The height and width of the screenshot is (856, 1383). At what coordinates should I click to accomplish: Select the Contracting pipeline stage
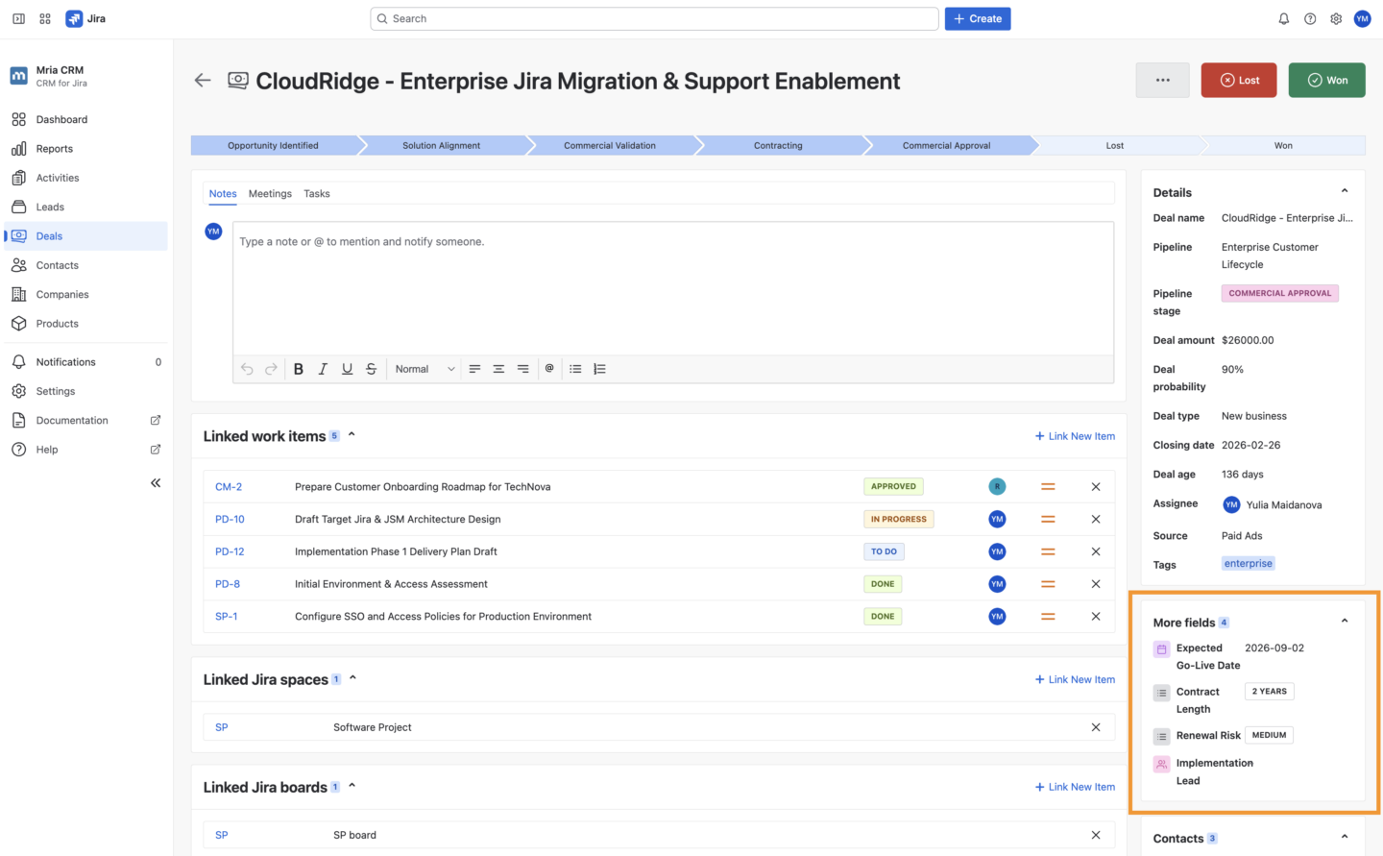pos(778,146)
